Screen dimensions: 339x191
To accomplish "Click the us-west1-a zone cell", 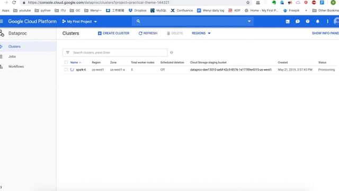I will pos(118,70).
